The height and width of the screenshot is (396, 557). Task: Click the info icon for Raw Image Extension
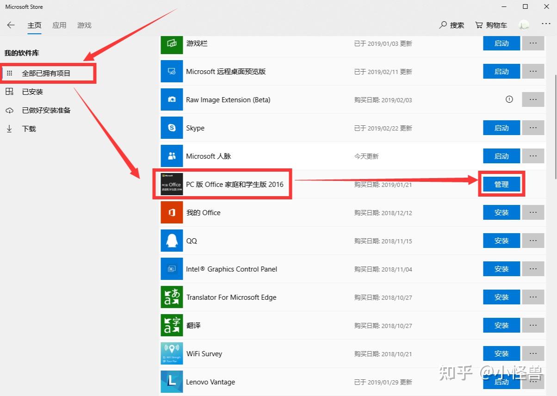pos(509,99)
